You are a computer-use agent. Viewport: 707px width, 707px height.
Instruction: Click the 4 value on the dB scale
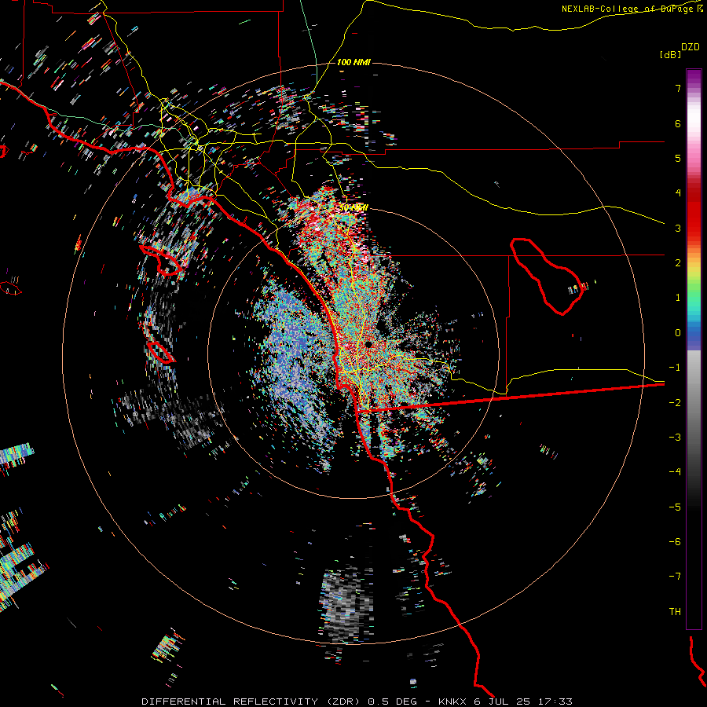[x=678, y=193]
